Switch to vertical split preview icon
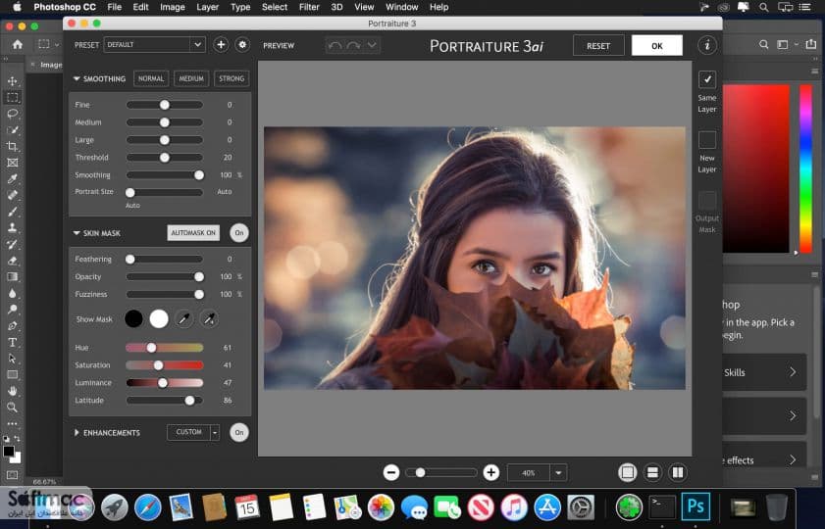Image resolution: width=825 pixels, height=529 pixels. (678, 473)
